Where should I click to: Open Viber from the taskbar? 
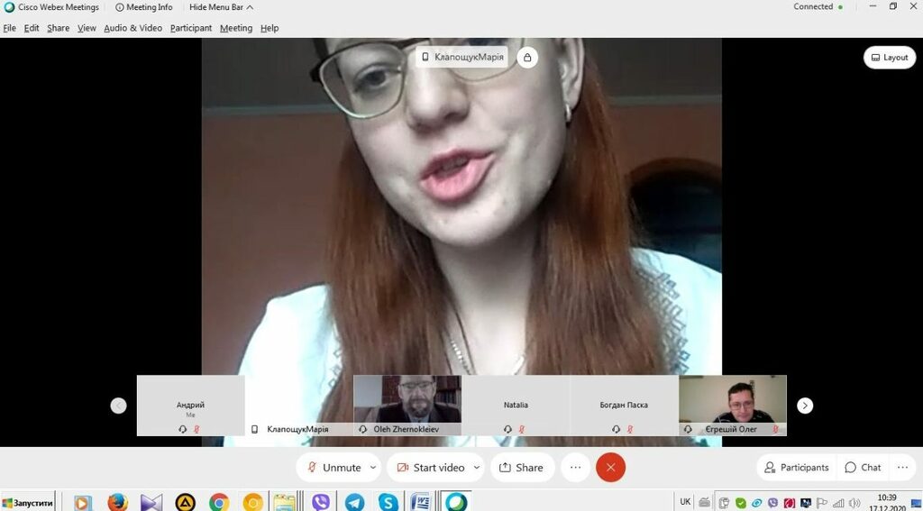tap(320, 502)
